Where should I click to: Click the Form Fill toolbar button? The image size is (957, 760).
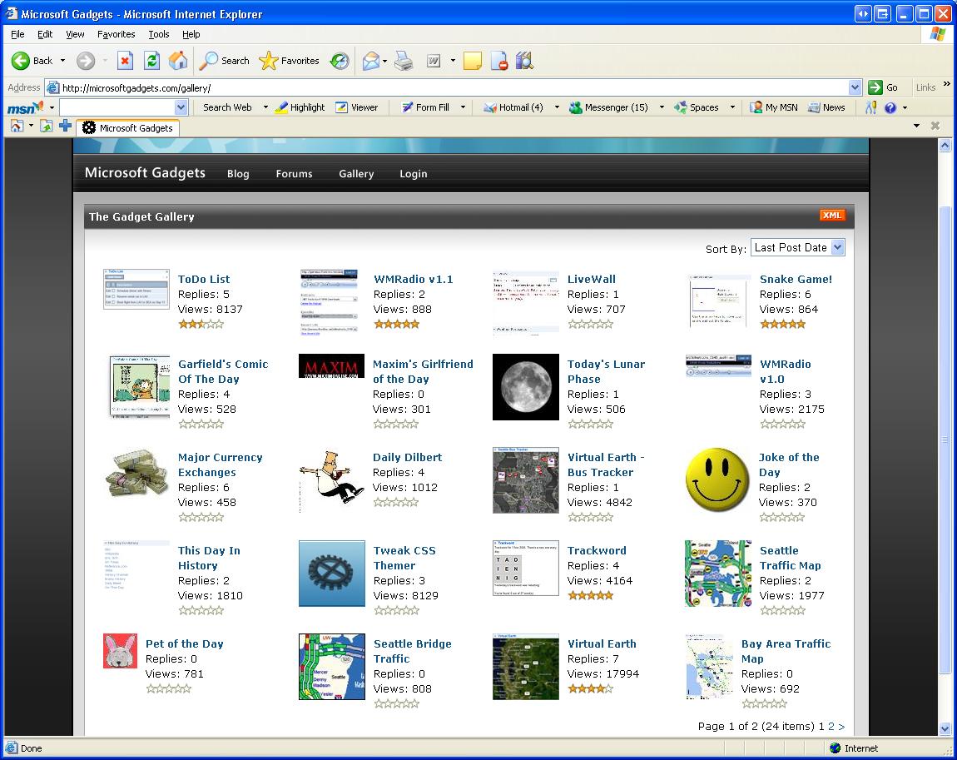point(425,107)
